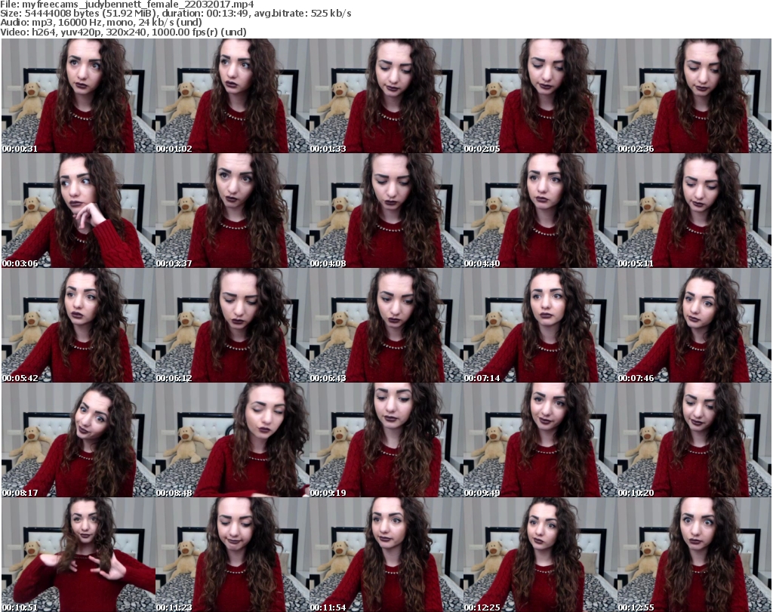View the frame stamped 00:11:23
This screenshot has height=612, width=773.
[233, 555]
